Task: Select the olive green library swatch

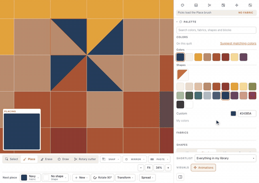Action: pyautogui.click(x=252, y=87)
